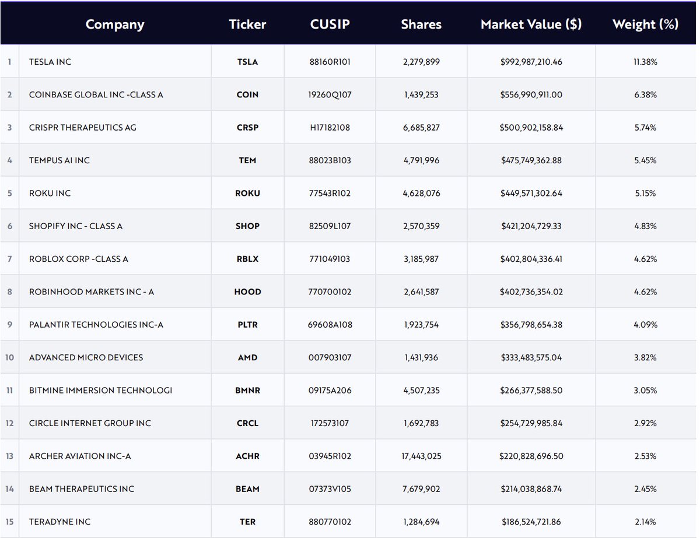Screen dimensions: 700x538
Task: Select the ROKU INC row name
Action: 50,193
